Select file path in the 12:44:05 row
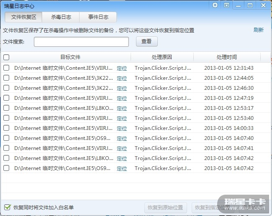Screen dimensions: 272x216 (64, 78)
